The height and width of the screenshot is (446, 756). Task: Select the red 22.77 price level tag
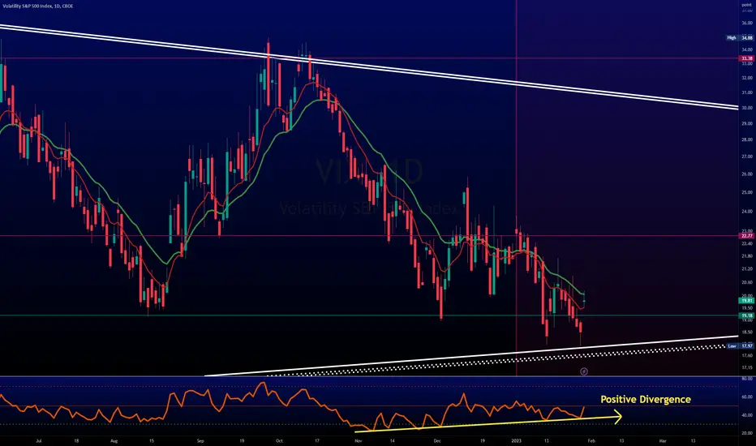pos(746,236)
